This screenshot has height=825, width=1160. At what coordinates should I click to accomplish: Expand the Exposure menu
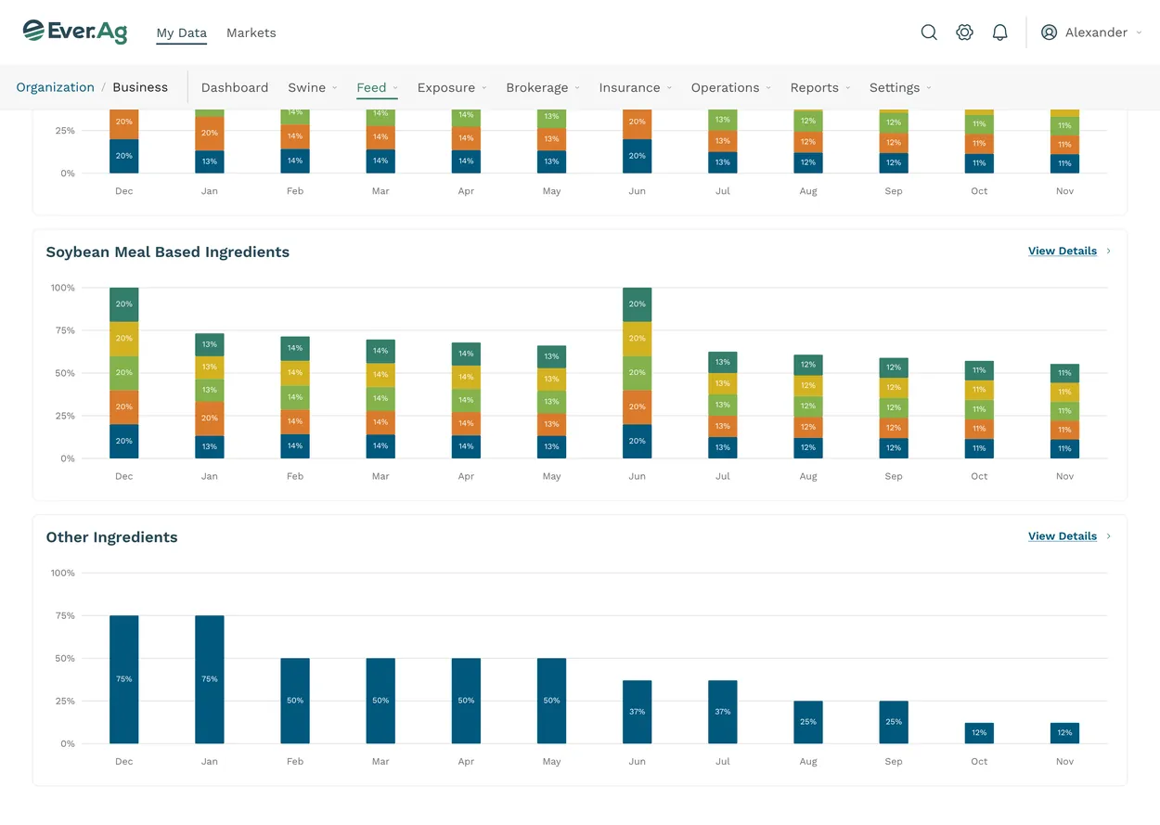pyautogui.click(x=452, y=87)
